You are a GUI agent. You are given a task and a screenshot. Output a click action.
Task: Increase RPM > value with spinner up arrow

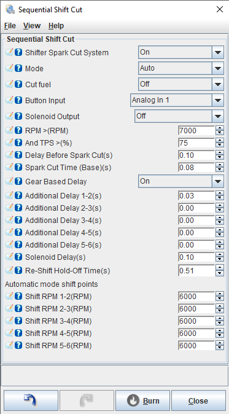220,128
